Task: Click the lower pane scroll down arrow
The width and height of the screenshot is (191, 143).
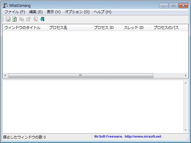Action: (186, 130)
